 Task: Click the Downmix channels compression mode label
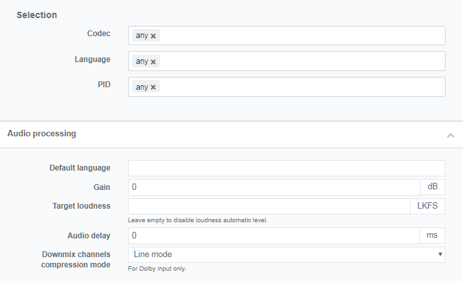(76, 260)
